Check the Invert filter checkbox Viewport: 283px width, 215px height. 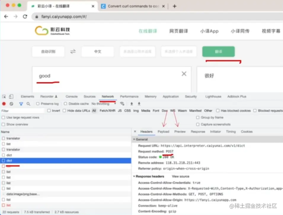coord(49,110)
